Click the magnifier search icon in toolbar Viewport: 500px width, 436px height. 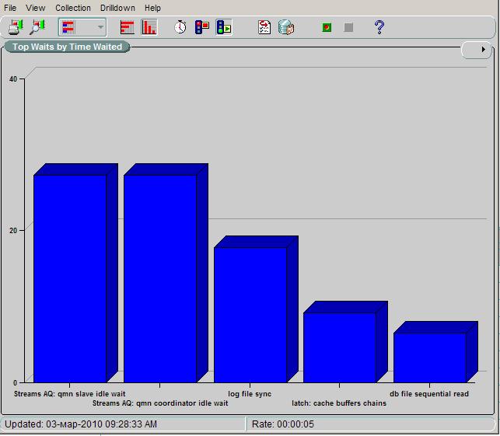tap(37, 27)
